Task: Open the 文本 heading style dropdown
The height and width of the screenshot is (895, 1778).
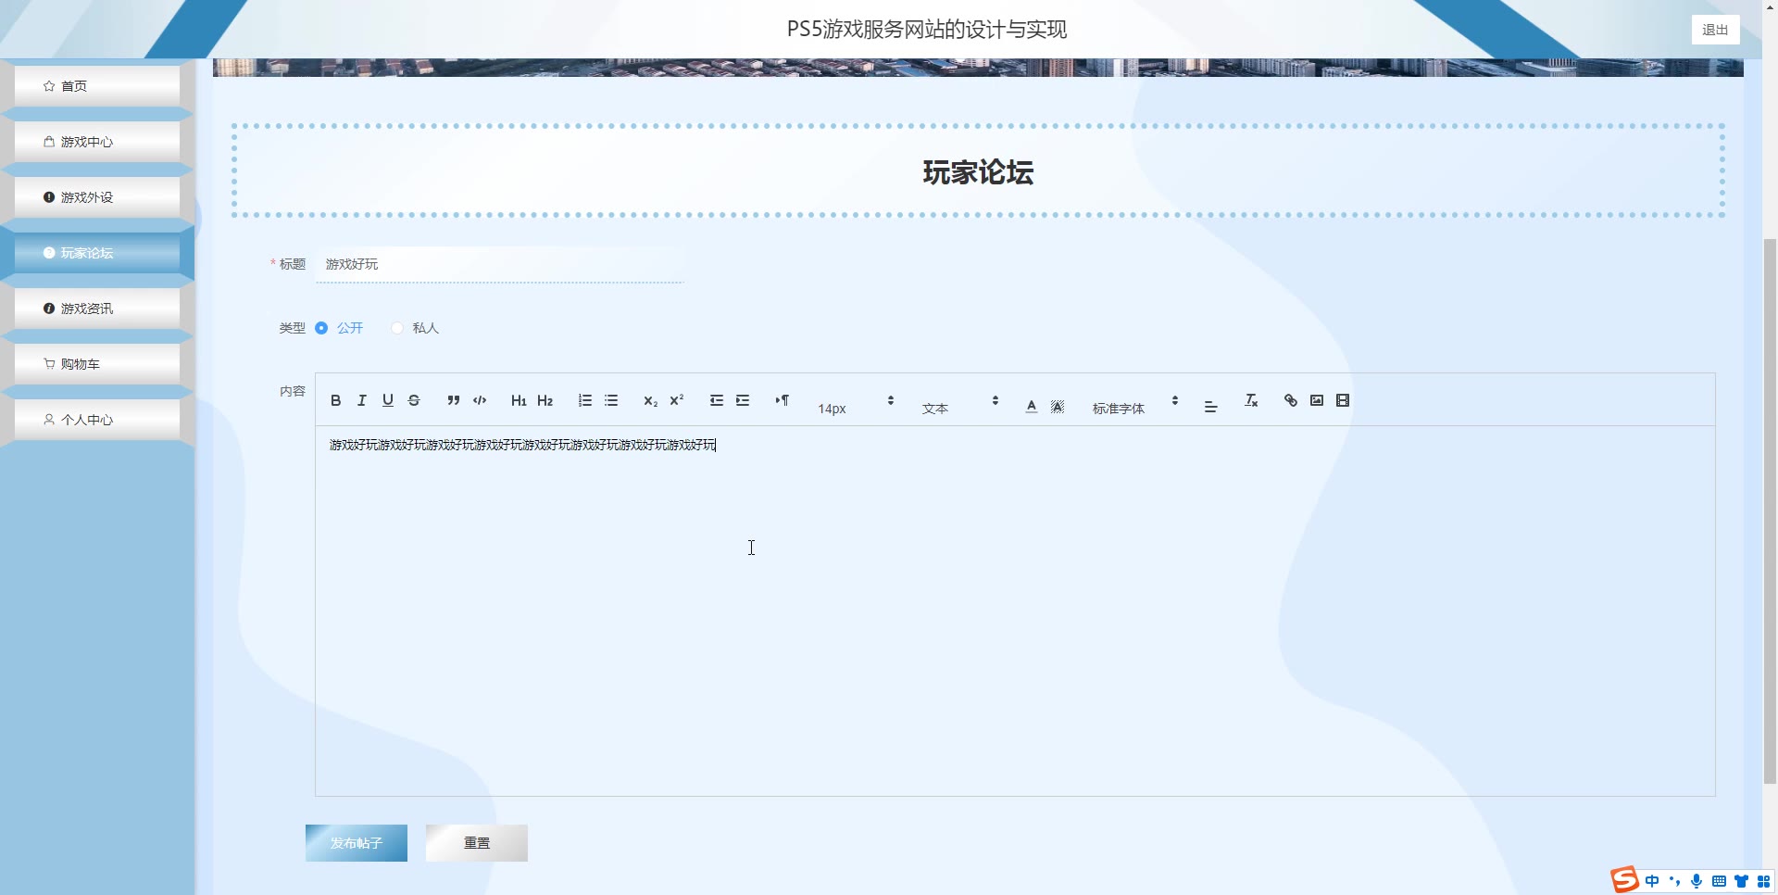Action: pos(960,407)
